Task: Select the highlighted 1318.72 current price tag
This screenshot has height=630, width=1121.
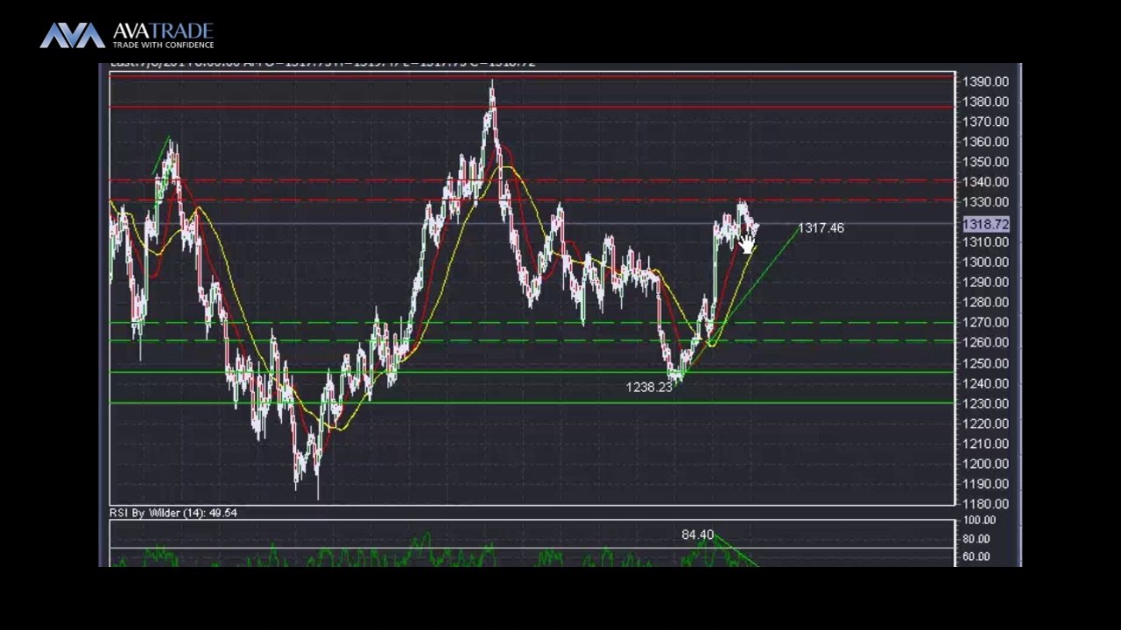Action: pyautogui.click(x=986, y=225)
